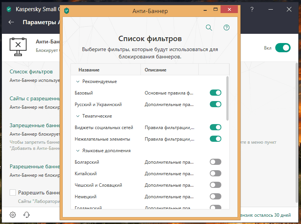The height and width of the screenshot is (224, 301).
Task: Go back using the arrow in Kaspersky window
Action: point(11,22)
